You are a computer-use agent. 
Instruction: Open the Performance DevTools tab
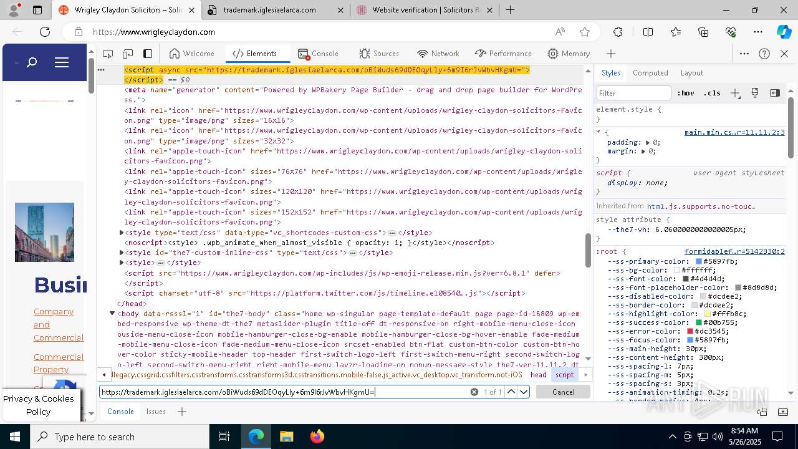click(x=503, y=54)
